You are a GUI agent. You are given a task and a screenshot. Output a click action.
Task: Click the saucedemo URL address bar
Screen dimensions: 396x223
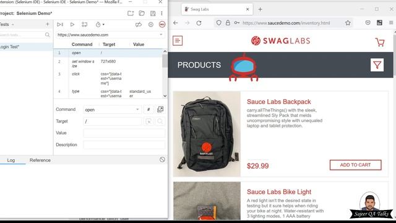click(286, 23)
